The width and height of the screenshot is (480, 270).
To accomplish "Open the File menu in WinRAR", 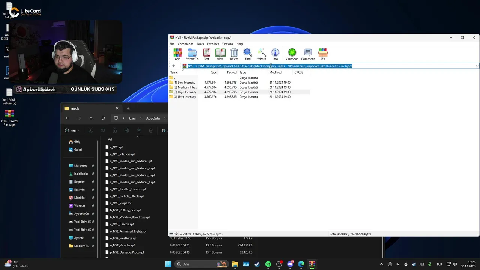I will tap(172, 44).
